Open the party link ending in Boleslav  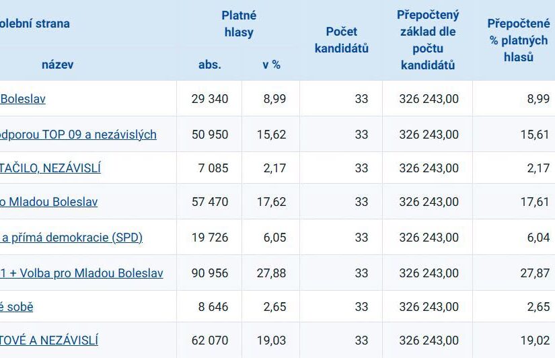tap(23, 99)
